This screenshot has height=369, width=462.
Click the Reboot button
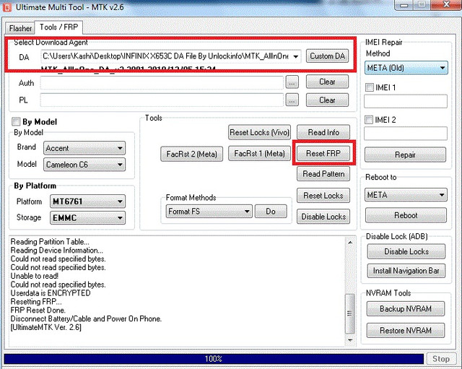pos(406,215)
